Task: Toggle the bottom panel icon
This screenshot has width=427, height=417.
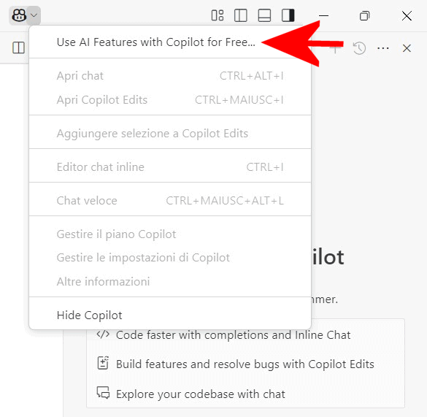Action: [264, 15]
